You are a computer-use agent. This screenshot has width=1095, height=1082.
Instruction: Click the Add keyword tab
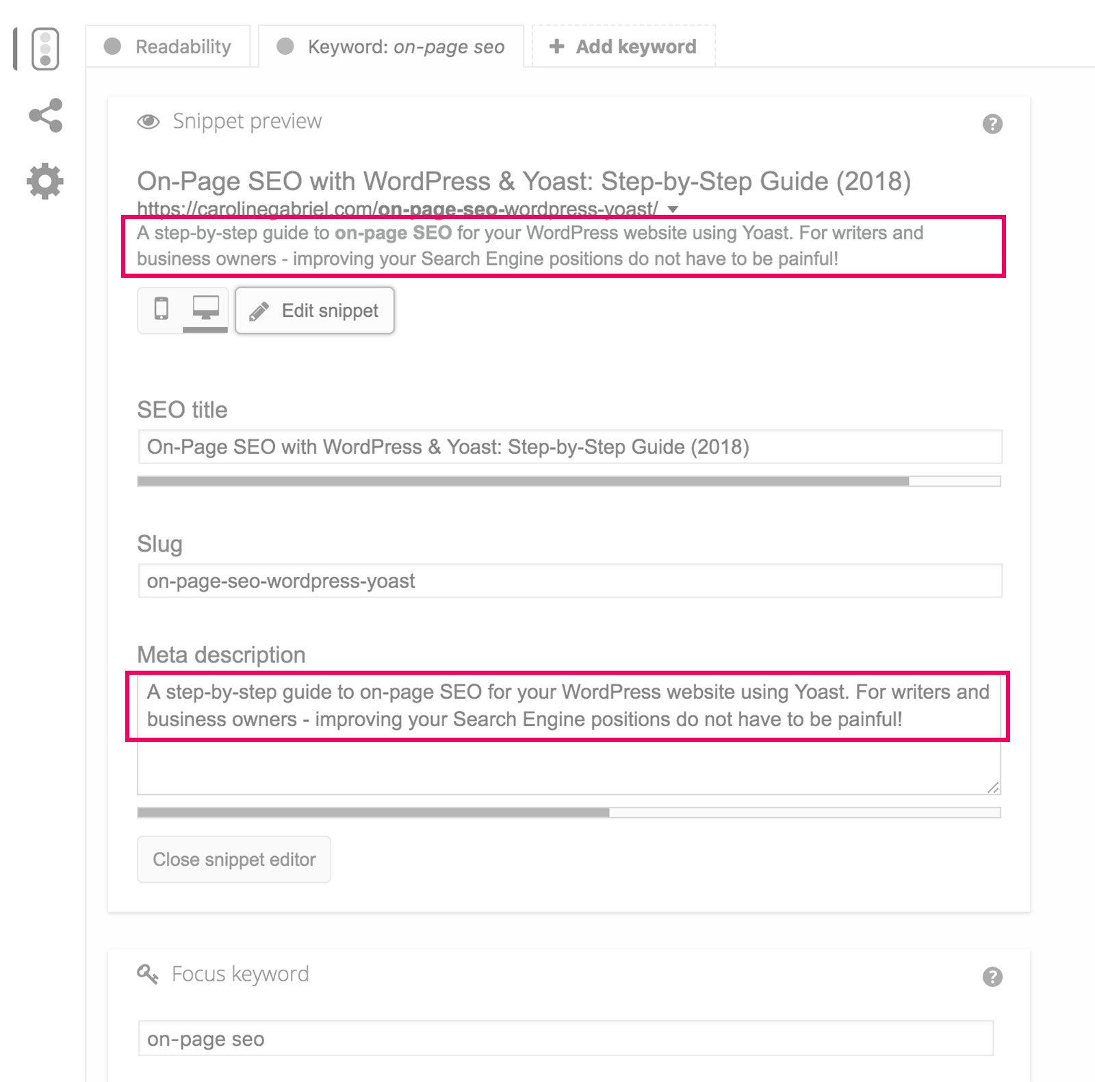(x=623, y=47)
